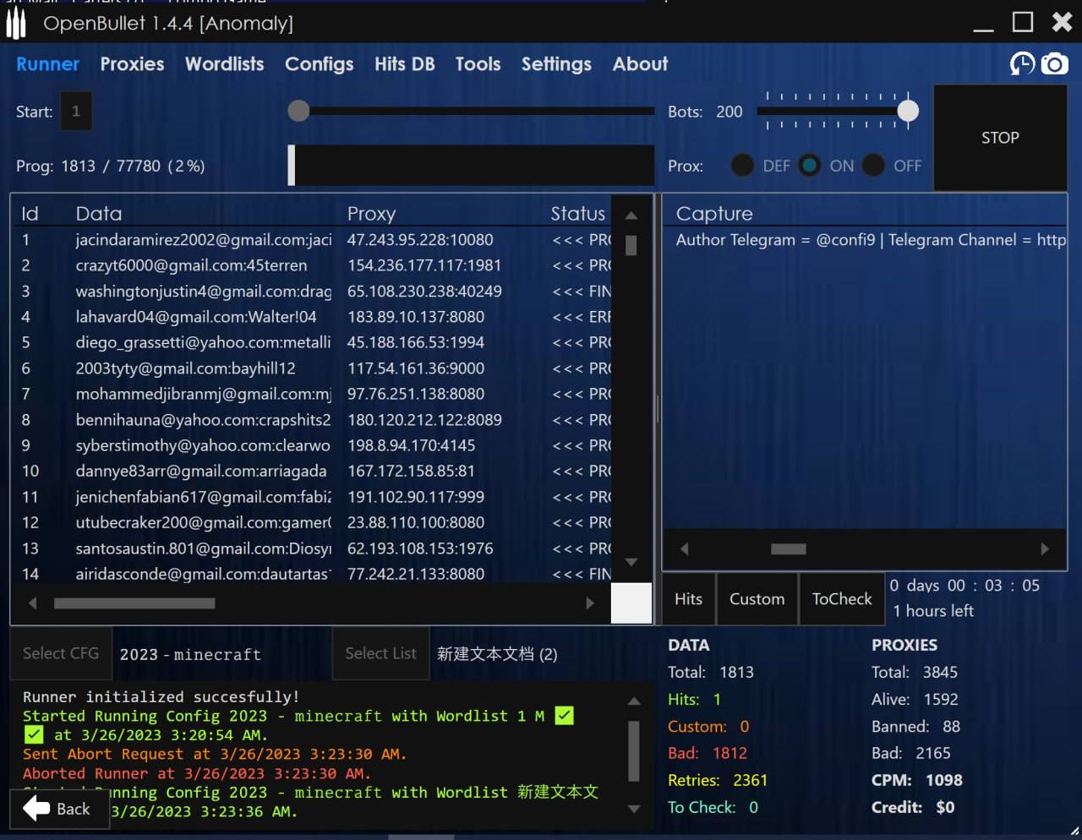Show the Hits results tab
1082x840 pixels.
688,599
